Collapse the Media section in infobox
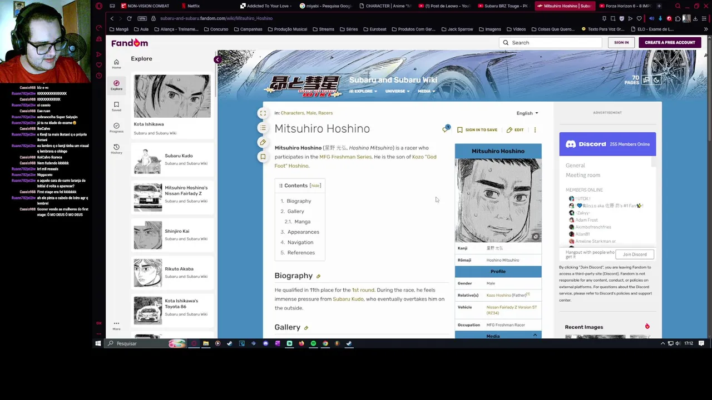 click(535, 336)
